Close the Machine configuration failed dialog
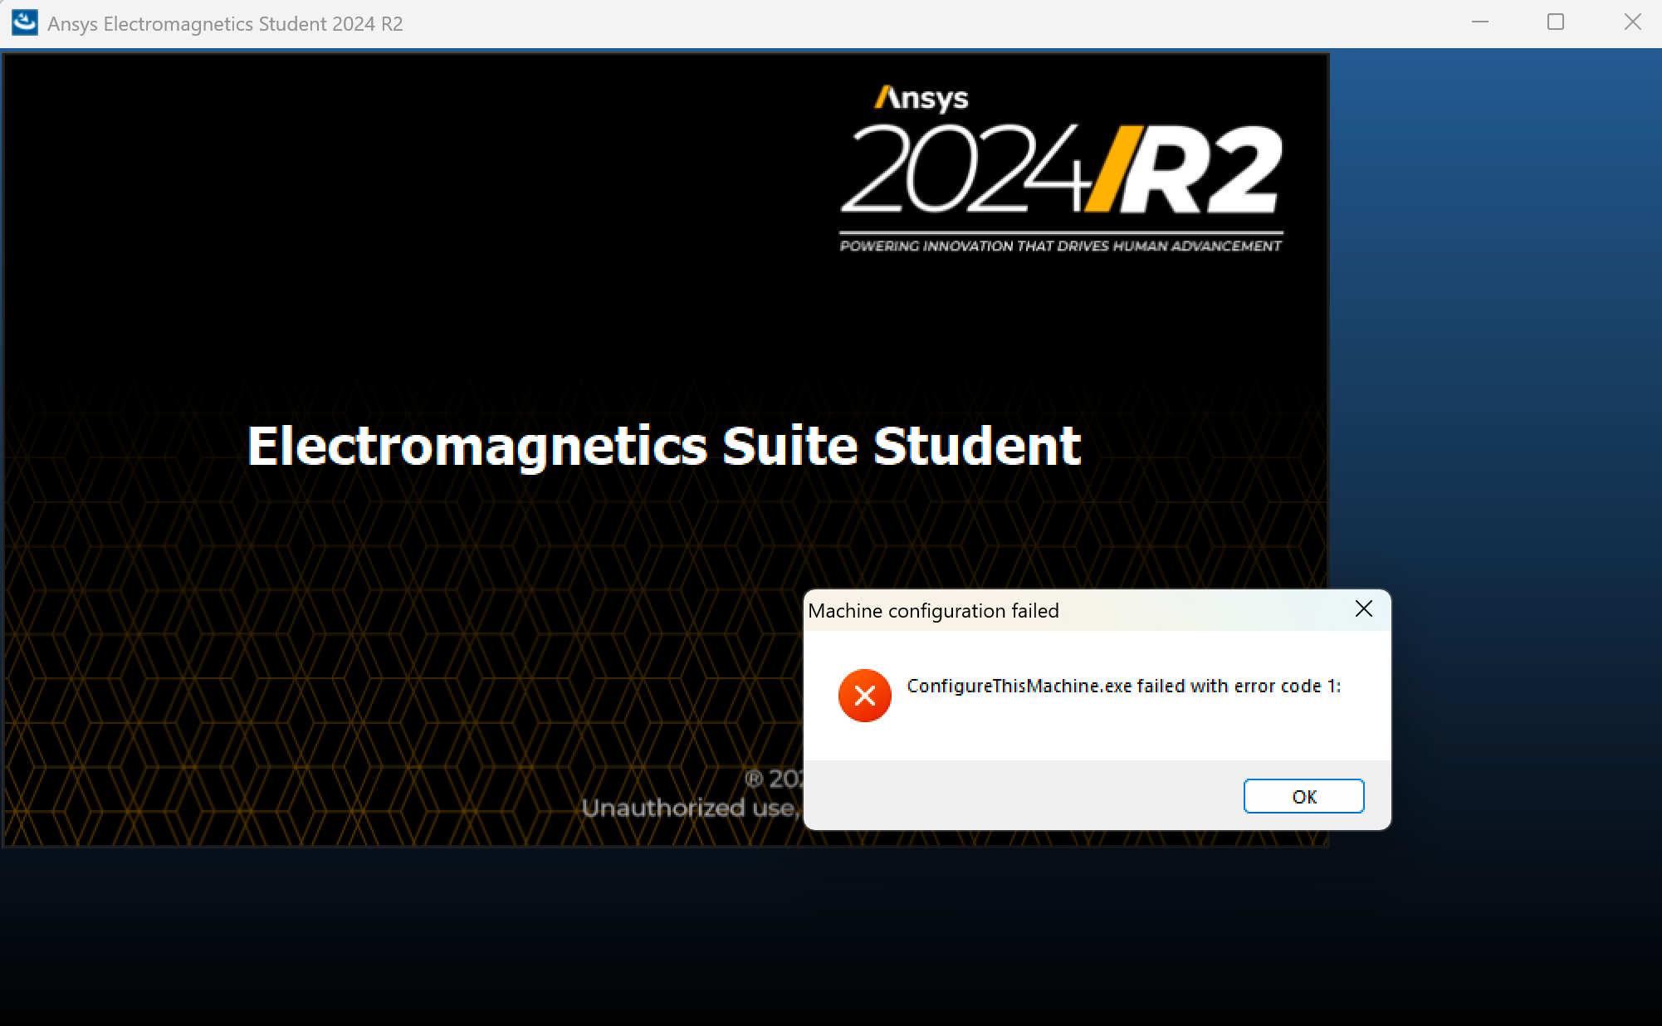Screen dimensions: 1662x1026 [1363, 609]
